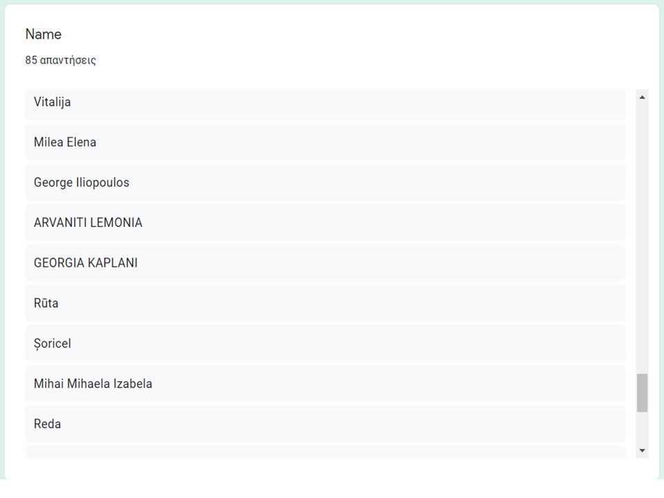Click the 85 απαντήσεις response count
This screenshot has height=498, width=664.
tap(61, 60)
